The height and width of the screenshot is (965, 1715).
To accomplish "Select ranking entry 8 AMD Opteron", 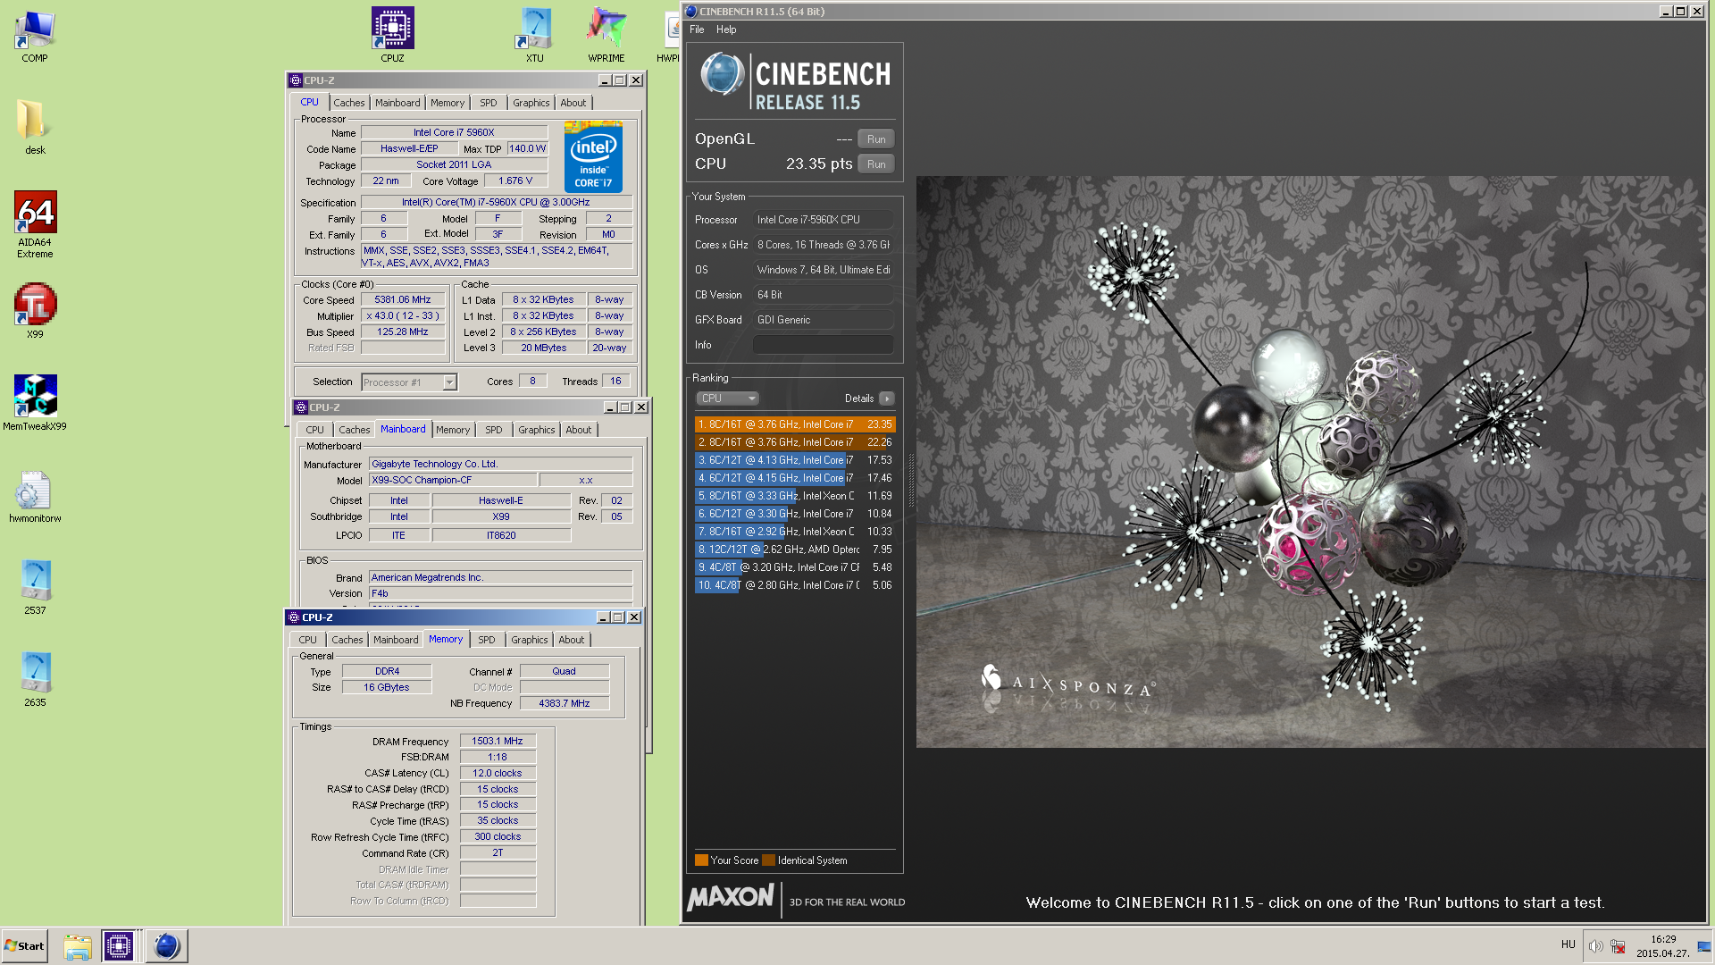I will [795, 550].
